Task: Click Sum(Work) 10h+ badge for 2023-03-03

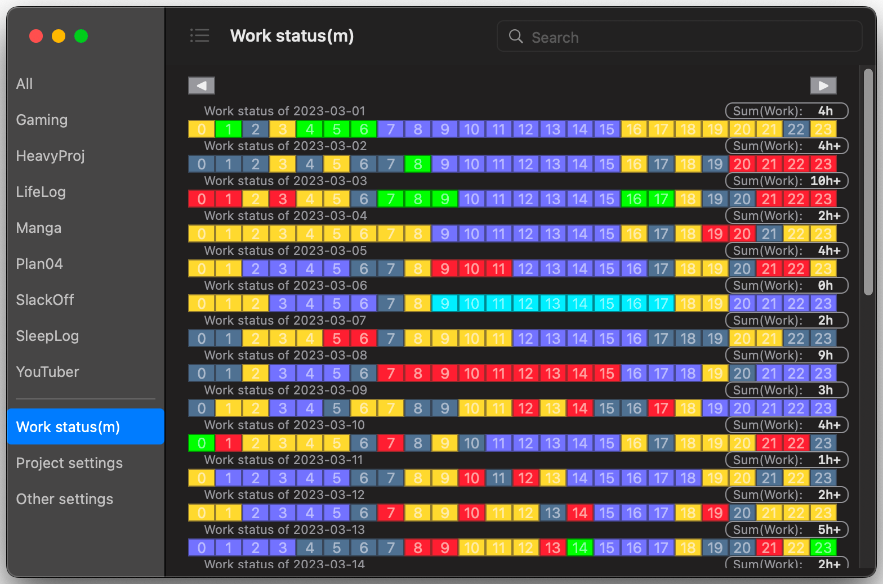Action: (x=786, y=181)
